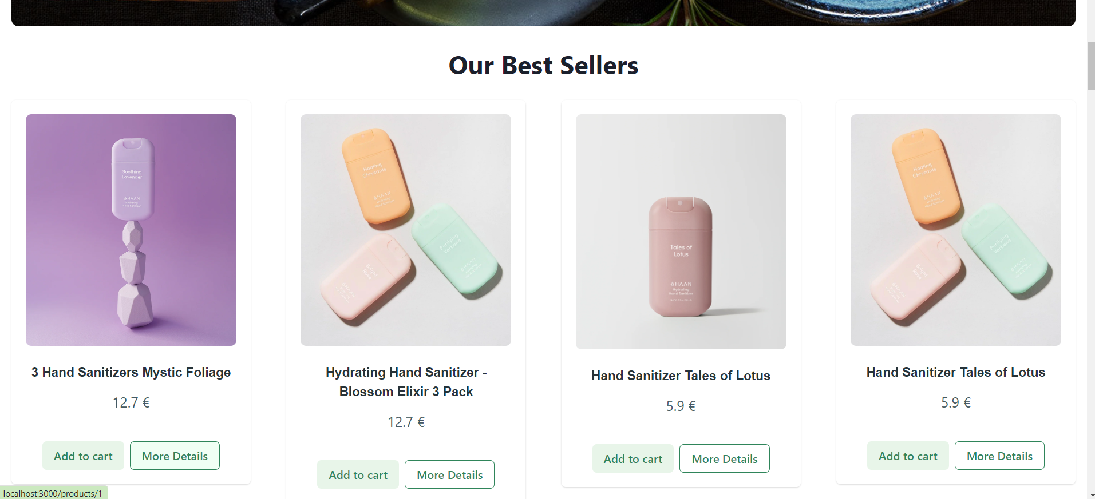This screenshot has width=1095, height=499.
Task: Open More Details for Blossom Elixir pack
Action: pos(449,474)
